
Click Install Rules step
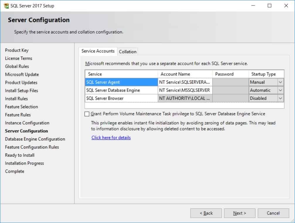click(16, 99)
